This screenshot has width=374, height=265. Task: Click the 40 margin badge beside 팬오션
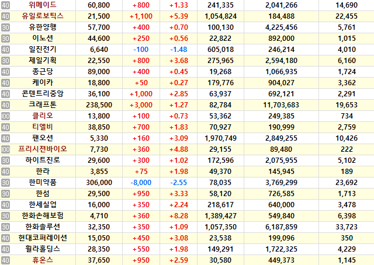(5, 138)
